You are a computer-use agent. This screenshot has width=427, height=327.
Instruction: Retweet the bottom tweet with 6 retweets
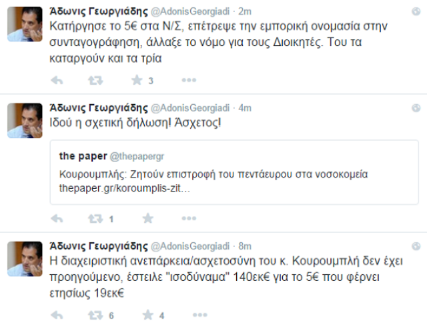pyautogui.click(x=95, y=315)
